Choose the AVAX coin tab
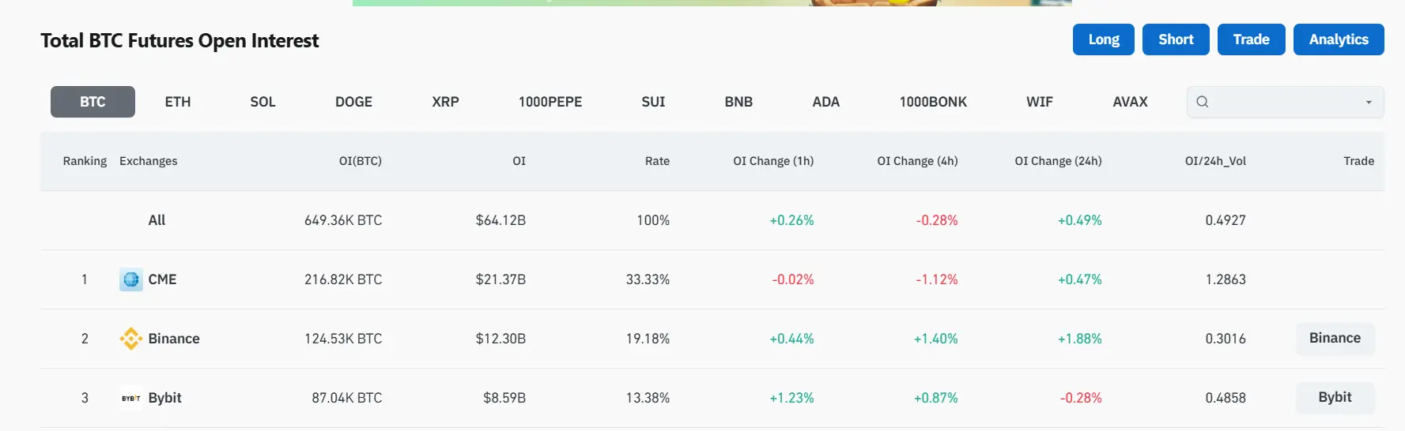Screen dimensions: 1405x431 pyautogui.click(x=1130, y=102)
